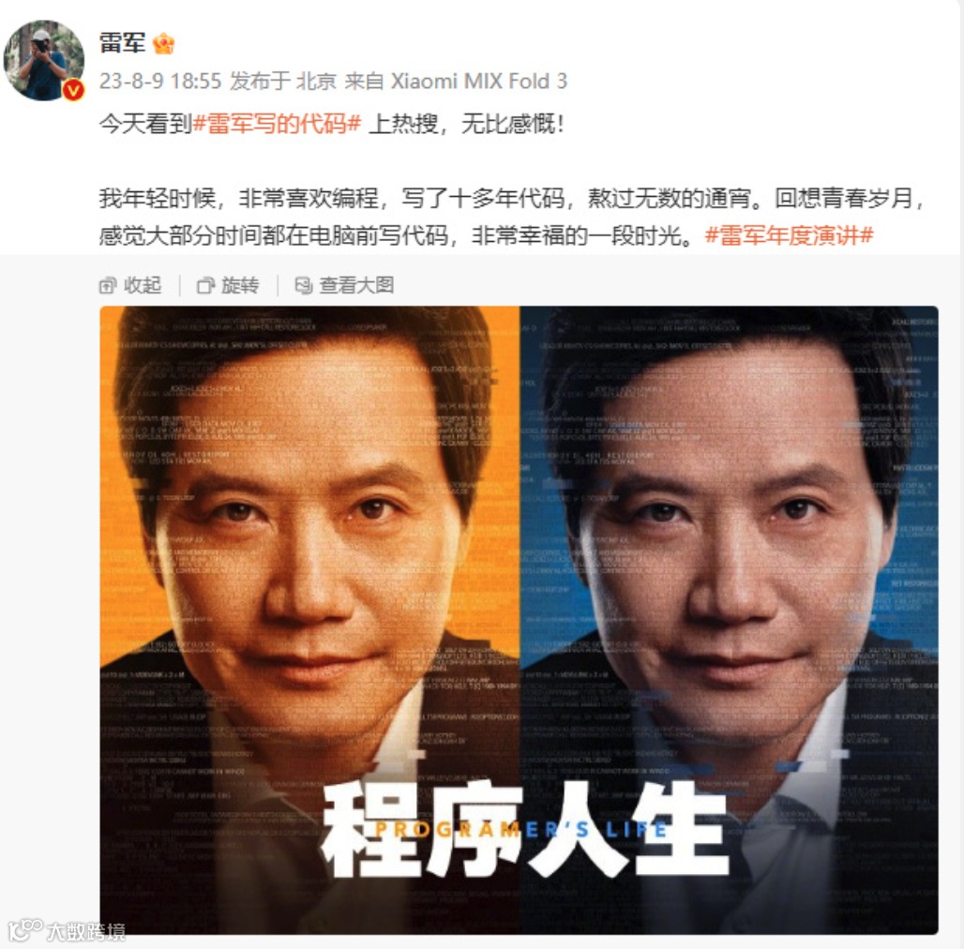Click the poster's profile avatar photo
This screenshot has width=964, height=949.
click(x=44, y=60)
